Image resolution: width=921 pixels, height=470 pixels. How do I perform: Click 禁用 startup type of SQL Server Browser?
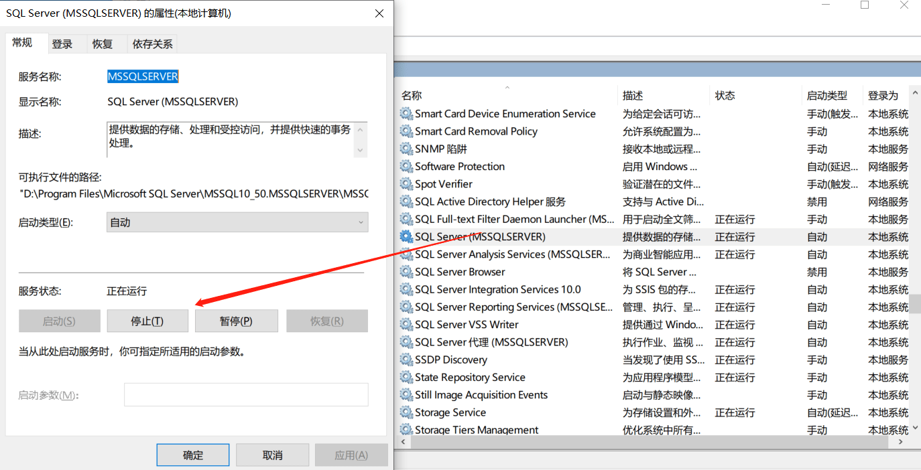click(x=817, y=272)
